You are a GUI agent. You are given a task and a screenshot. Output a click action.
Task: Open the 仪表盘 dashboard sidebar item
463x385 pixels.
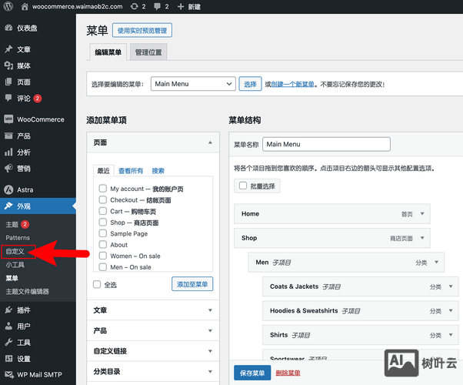click(27, 28)
